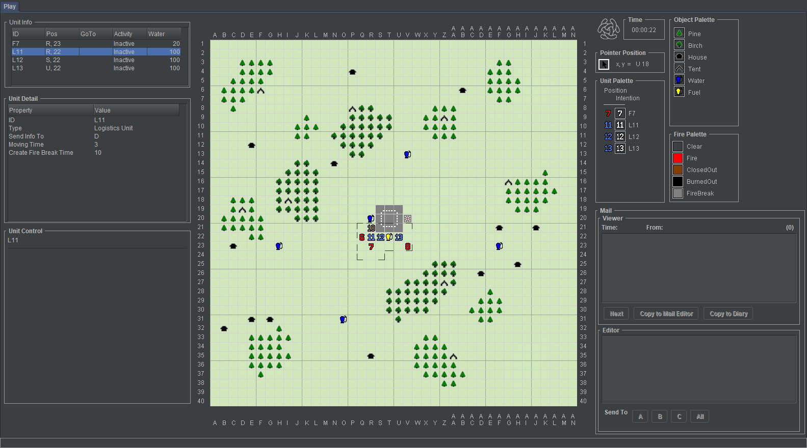Click the F7 position icon in Unit Palette
The height and width of the screenshot is (448, 807).
tap(608, 114)
